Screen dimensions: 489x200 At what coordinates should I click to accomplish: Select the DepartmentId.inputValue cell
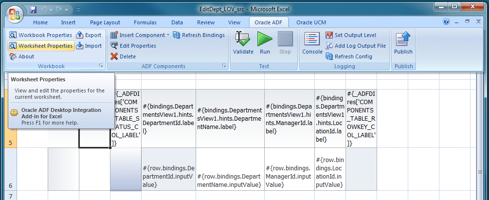[168, 169]
